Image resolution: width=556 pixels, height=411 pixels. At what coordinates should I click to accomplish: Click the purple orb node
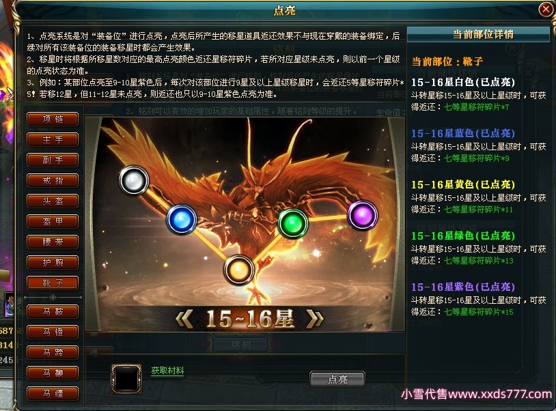coord(363,215)
